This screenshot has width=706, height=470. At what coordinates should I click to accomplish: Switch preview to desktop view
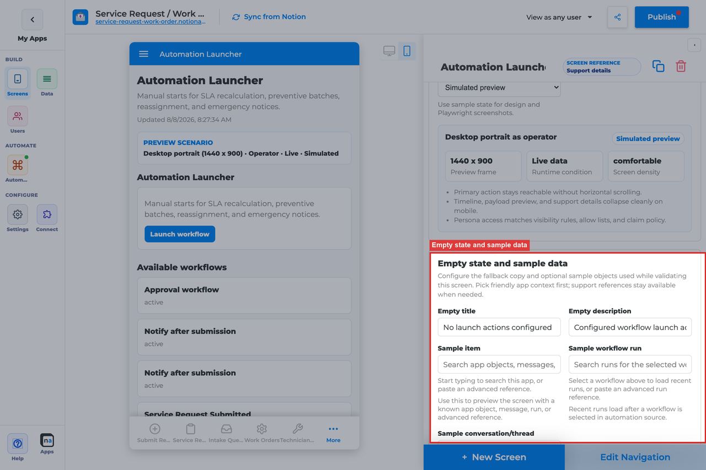389,51
